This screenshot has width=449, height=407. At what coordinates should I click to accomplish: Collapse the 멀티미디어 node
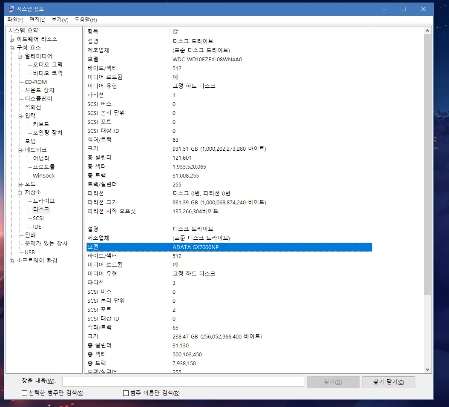[20, 56]
